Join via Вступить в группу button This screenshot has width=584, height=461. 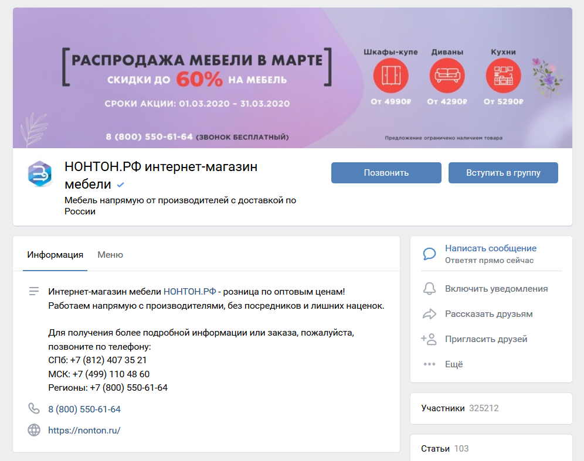pos(503,173)
